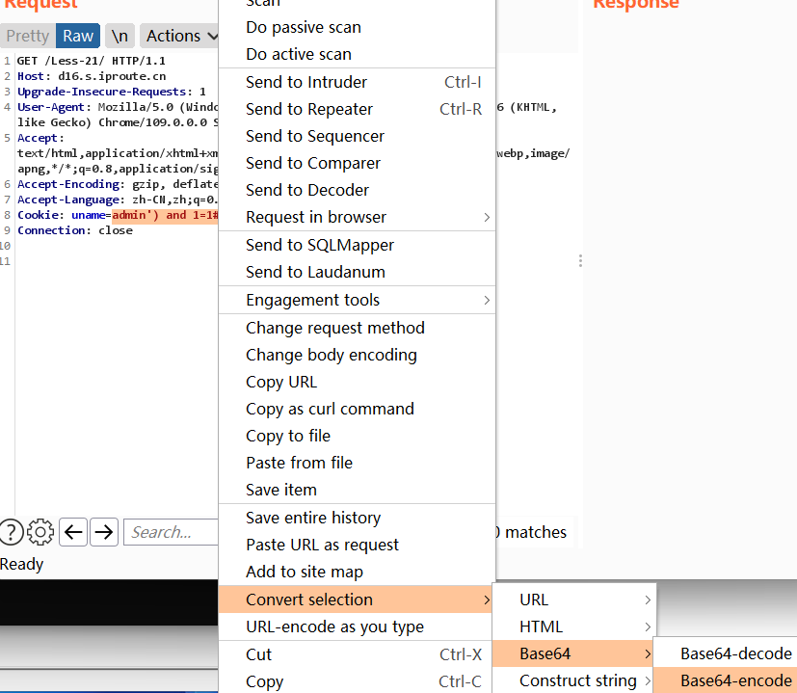Screen dimensions: 797x693
Task: Click Send to SQLMapper
Action: click(x=320, y=245)
